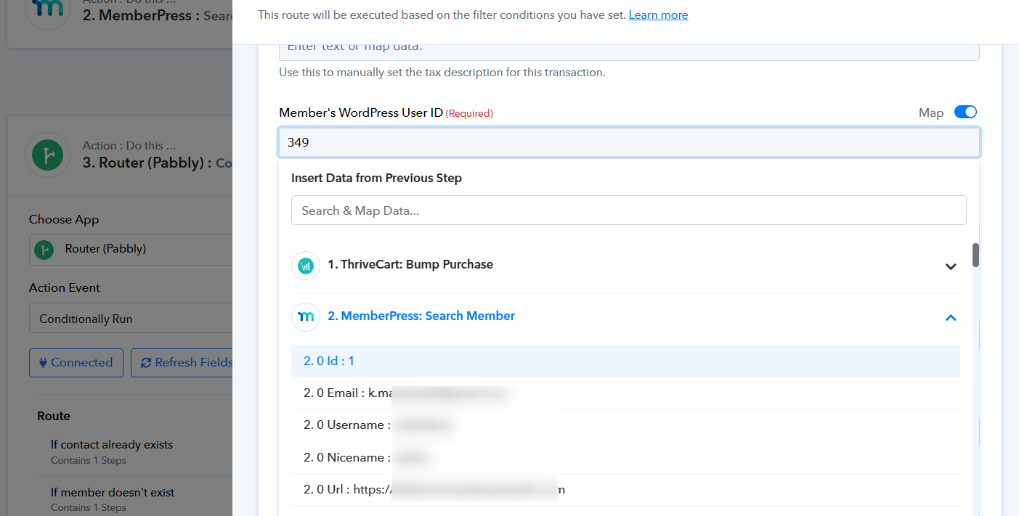The width and height of the screenshot is (1019, 516).
Task: Click the MemberPress step icon at top left
Action: [x=47, y=12]
